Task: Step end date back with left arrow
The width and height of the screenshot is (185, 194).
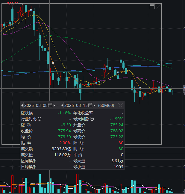Action: coord(62,105)
